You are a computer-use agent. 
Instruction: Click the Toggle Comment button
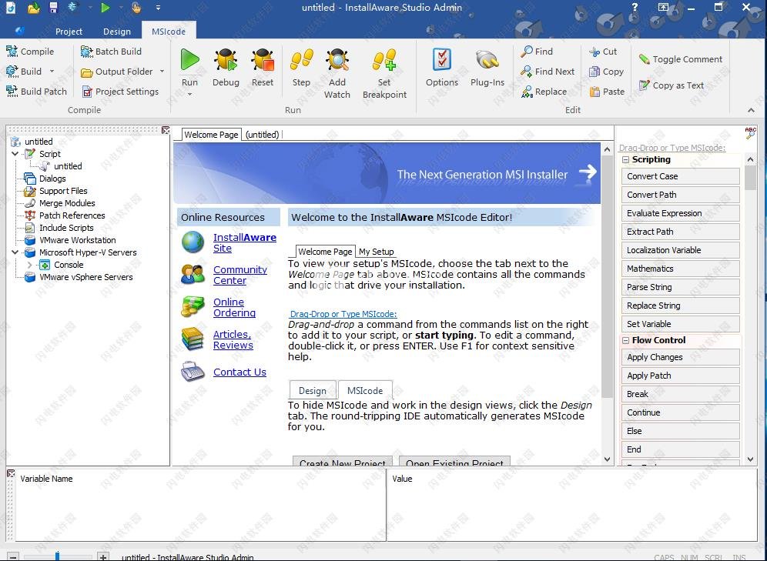pos(680,59)
